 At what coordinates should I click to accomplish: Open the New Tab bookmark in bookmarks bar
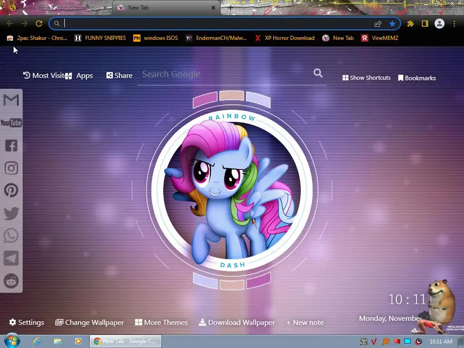(338, 38)
